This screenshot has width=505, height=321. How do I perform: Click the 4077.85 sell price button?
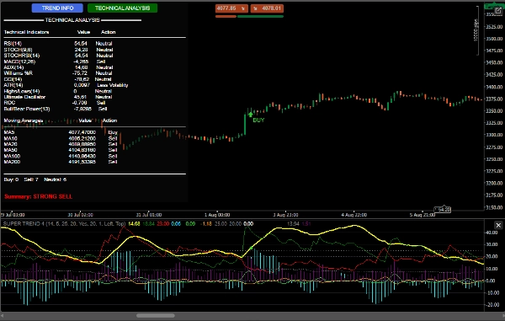(231, 8)
